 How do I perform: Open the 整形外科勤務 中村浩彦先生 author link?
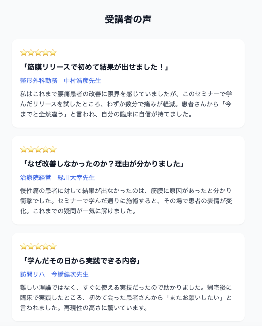[61, 81]
